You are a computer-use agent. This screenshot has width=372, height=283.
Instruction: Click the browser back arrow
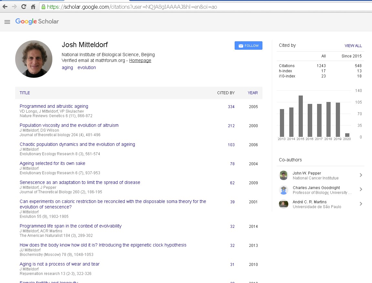5,6
